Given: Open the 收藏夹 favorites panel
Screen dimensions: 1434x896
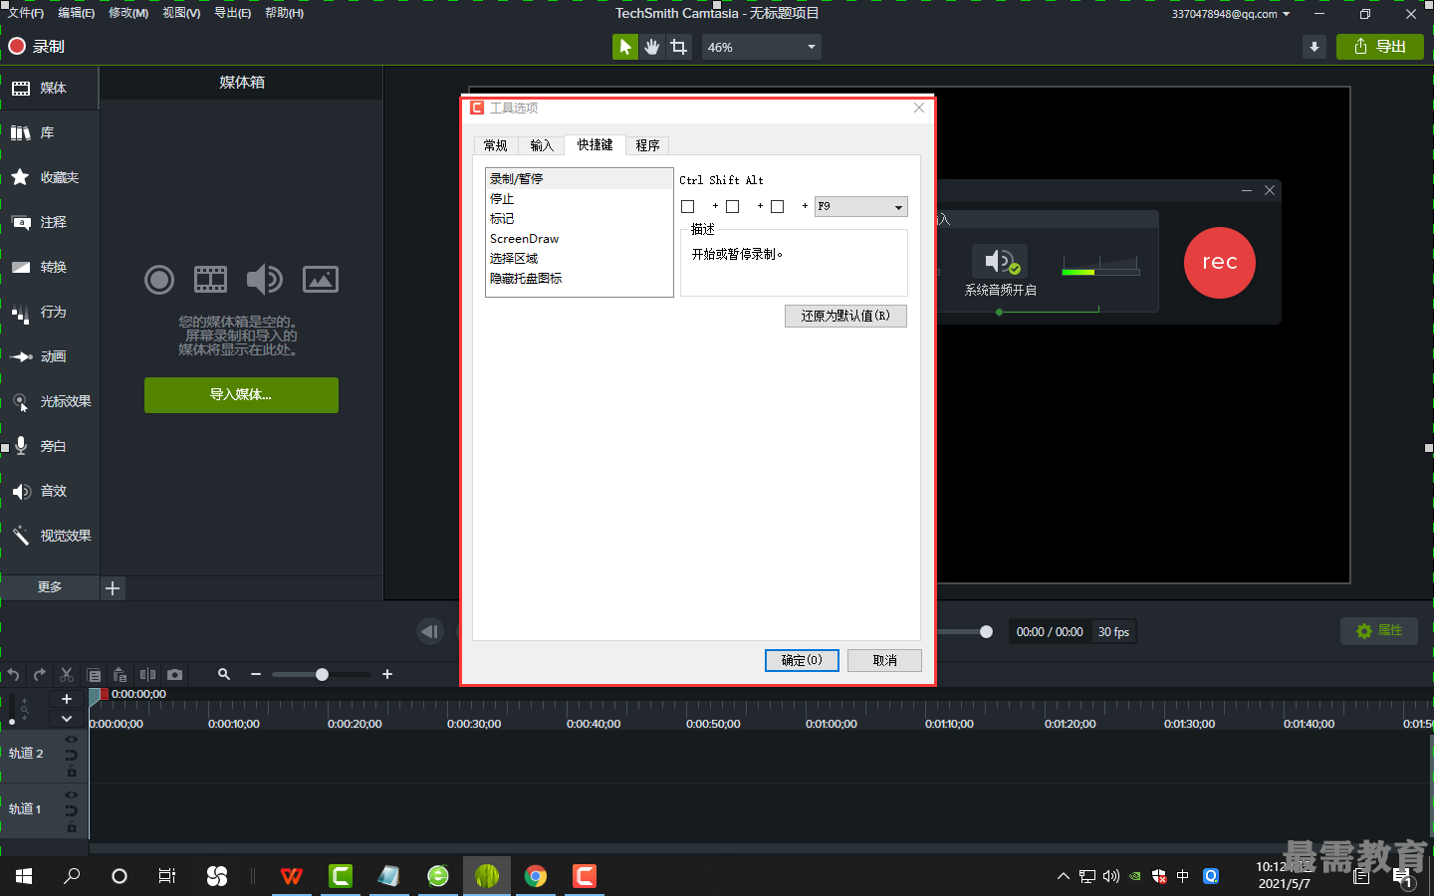Looking at the screenshot, I should [50, 177].
